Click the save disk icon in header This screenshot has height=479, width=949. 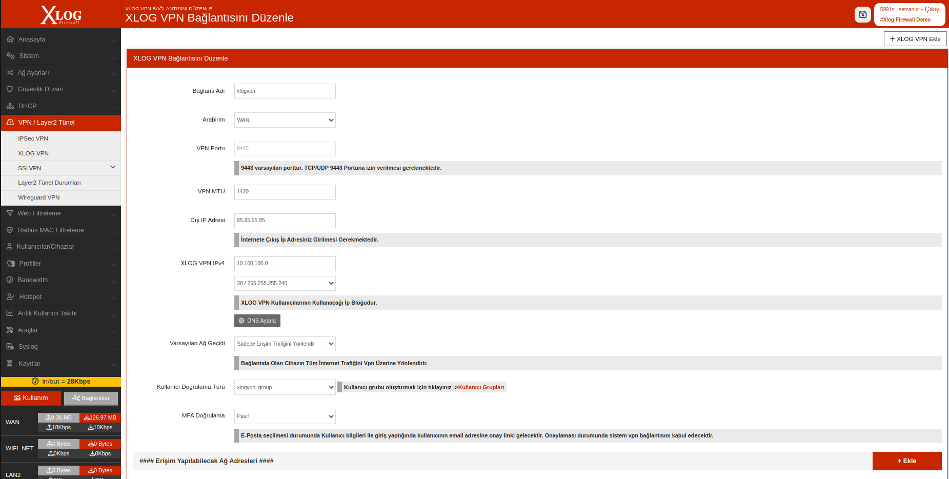(863, 14)
